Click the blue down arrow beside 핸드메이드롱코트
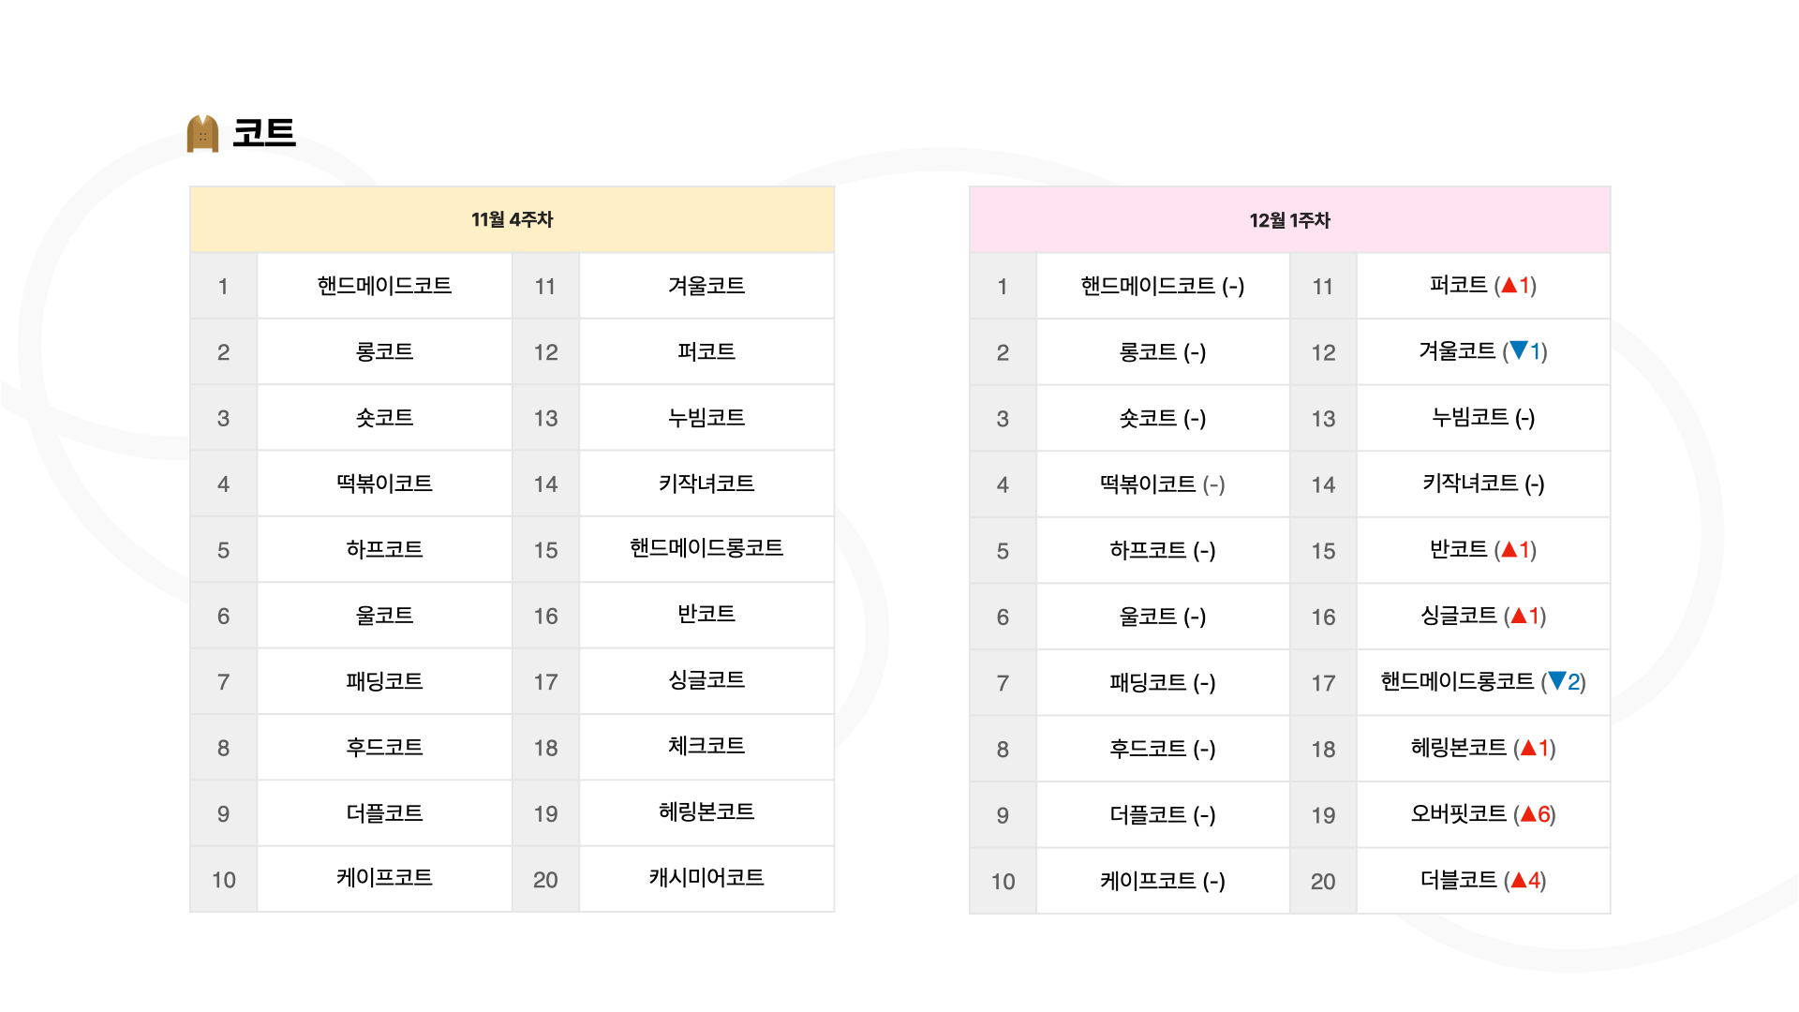1799x1012 pixels. (1557, 681)
